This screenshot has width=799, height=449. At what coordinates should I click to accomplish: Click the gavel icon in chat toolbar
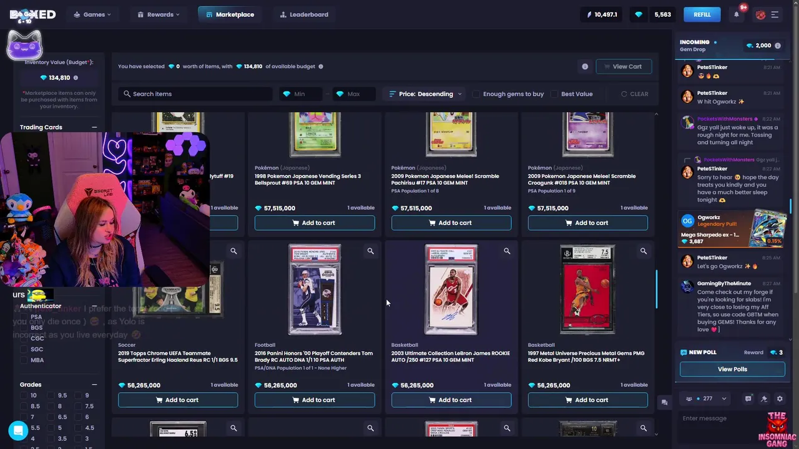click(x=764, y=398)
